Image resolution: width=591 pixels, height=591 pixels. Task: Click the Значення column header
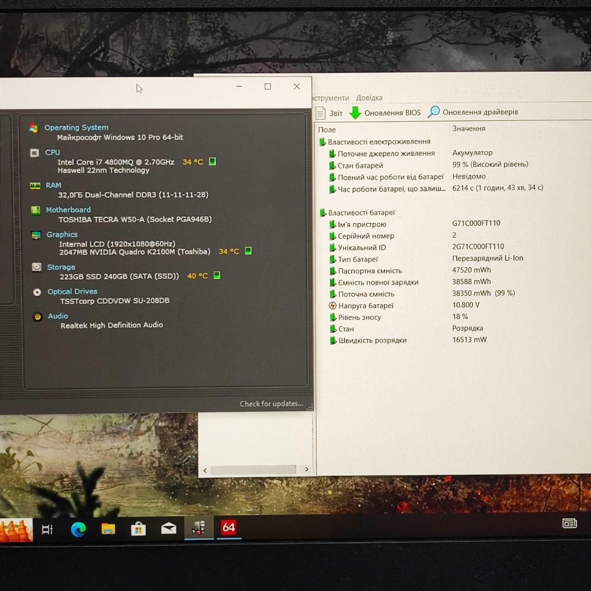point(469,128)
